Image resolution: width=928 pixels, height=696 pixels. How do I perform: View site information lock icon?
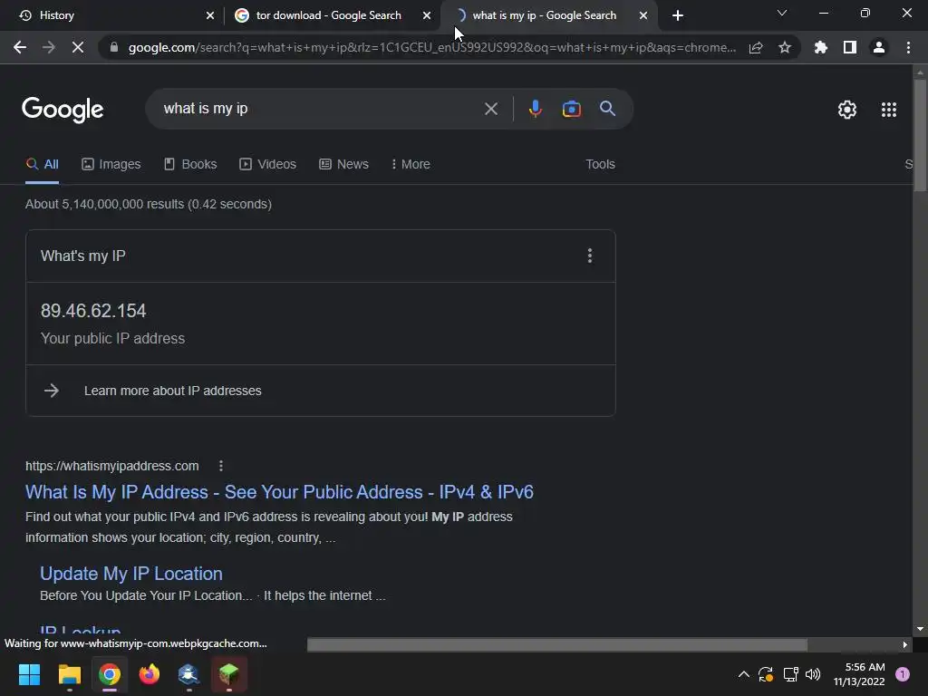coord(114,47)
